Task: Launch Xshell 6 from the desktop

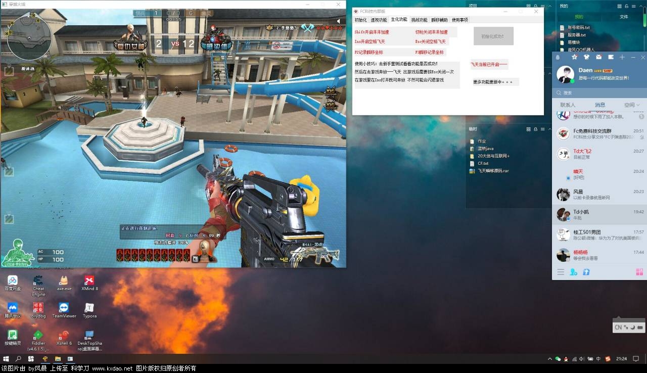Action: coord(64,338)
